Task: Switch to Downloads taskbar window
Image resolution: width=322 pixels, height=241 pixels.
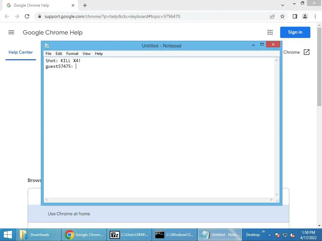Action: pyautogui.click(x=38, y=235)
